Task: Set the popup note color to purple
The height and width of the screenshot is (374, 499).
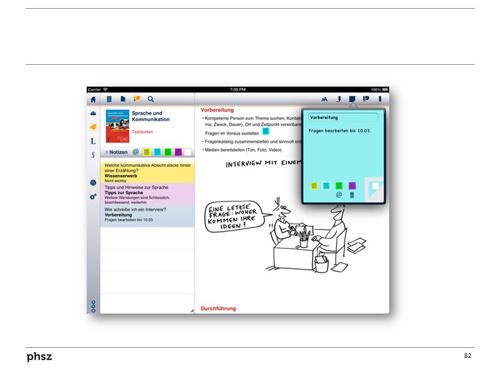Action: pyautogui.click(x=352, y=185)
